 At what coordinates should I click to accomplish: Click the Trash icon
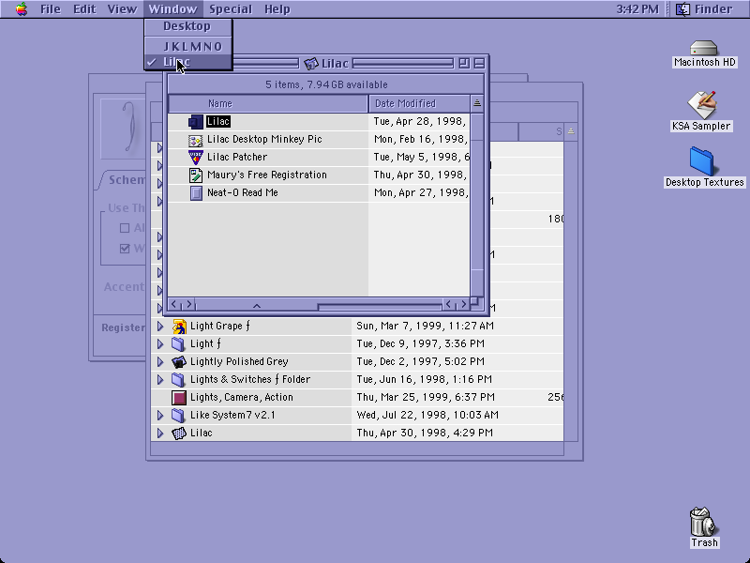[x=703, y=522]
